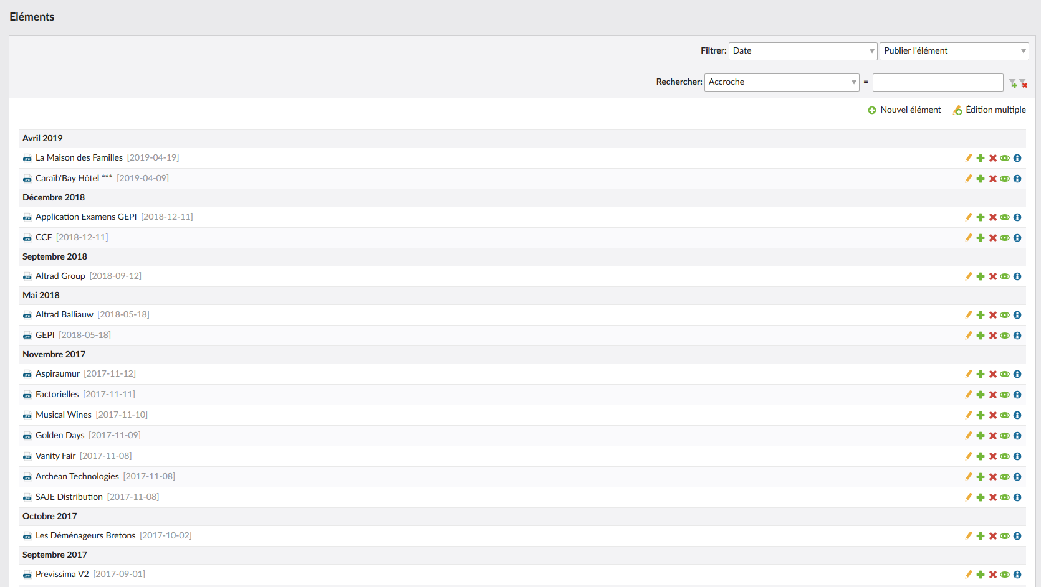Delete La Maison des Familles with red cross

click(x=993, y=158)
